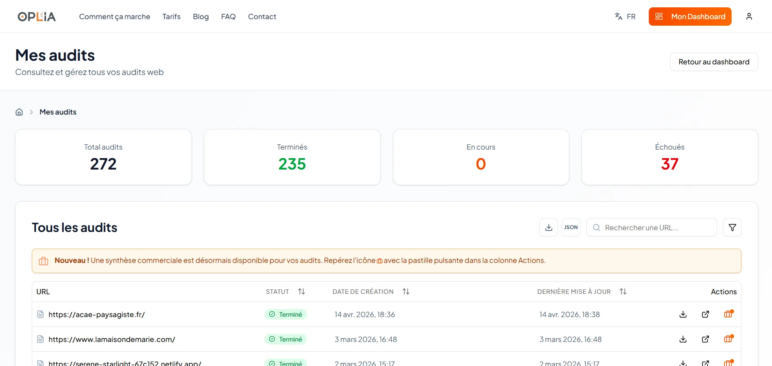Click the Actions column header
772x366 pixels.
[x=724, y=292]
